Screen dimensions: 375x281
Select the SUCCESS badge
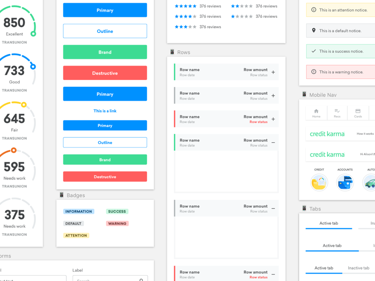[117, 212]
